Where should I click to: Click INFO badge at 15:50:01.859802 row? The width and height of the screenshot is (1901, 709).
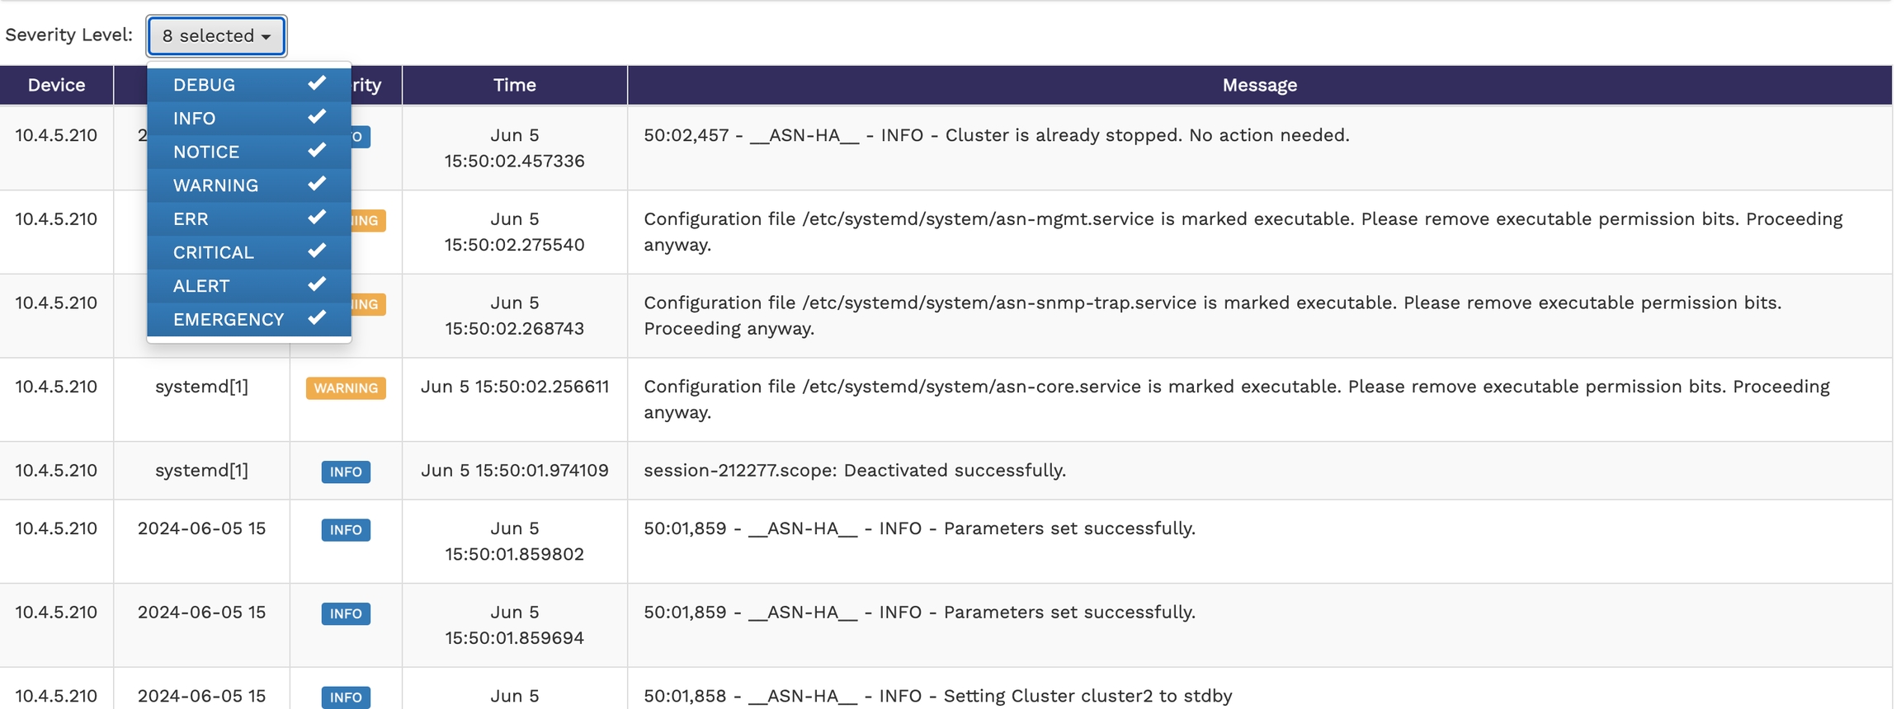(346, 530)
